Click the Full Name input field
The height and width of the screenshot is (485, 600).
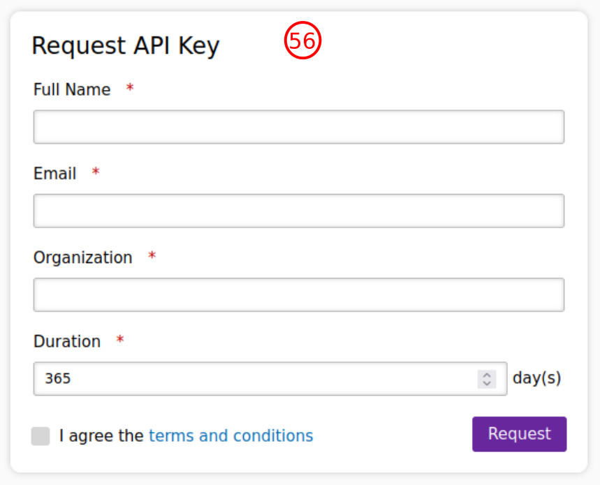(298, 127)
